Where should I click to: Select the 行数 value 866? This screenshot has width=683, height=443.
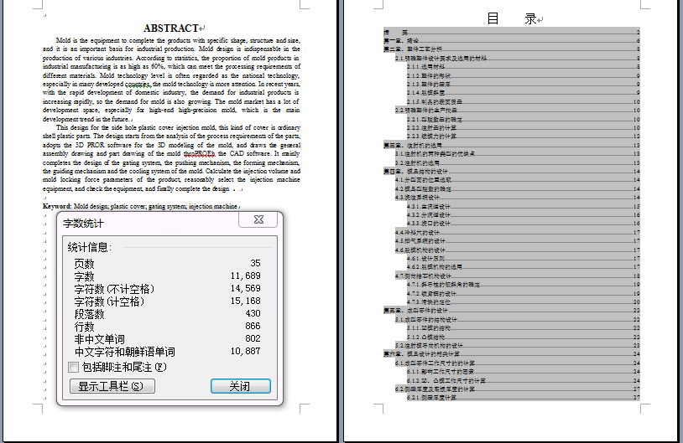(253, 326)
